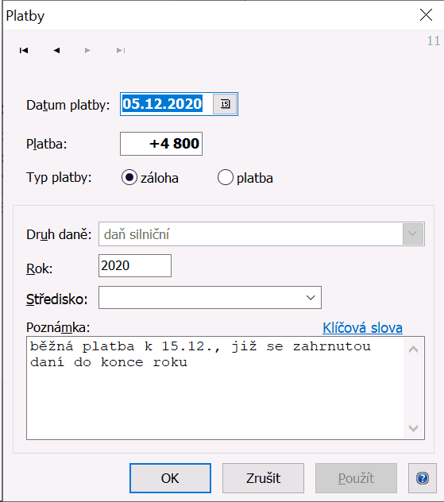Cancel with Zrušit button
The height and width of the screenshot is (502, 444).
pyautogui.click(x=263, y=478)
